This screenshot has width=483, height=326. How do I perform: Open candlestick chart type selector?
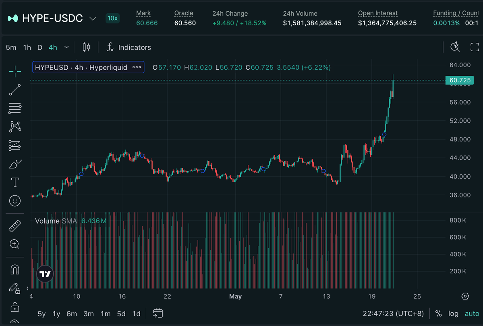(86, 47)
